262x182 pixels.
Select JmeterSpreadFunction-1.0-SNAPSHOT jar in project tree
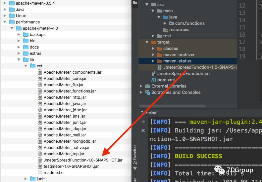(197, 67)
